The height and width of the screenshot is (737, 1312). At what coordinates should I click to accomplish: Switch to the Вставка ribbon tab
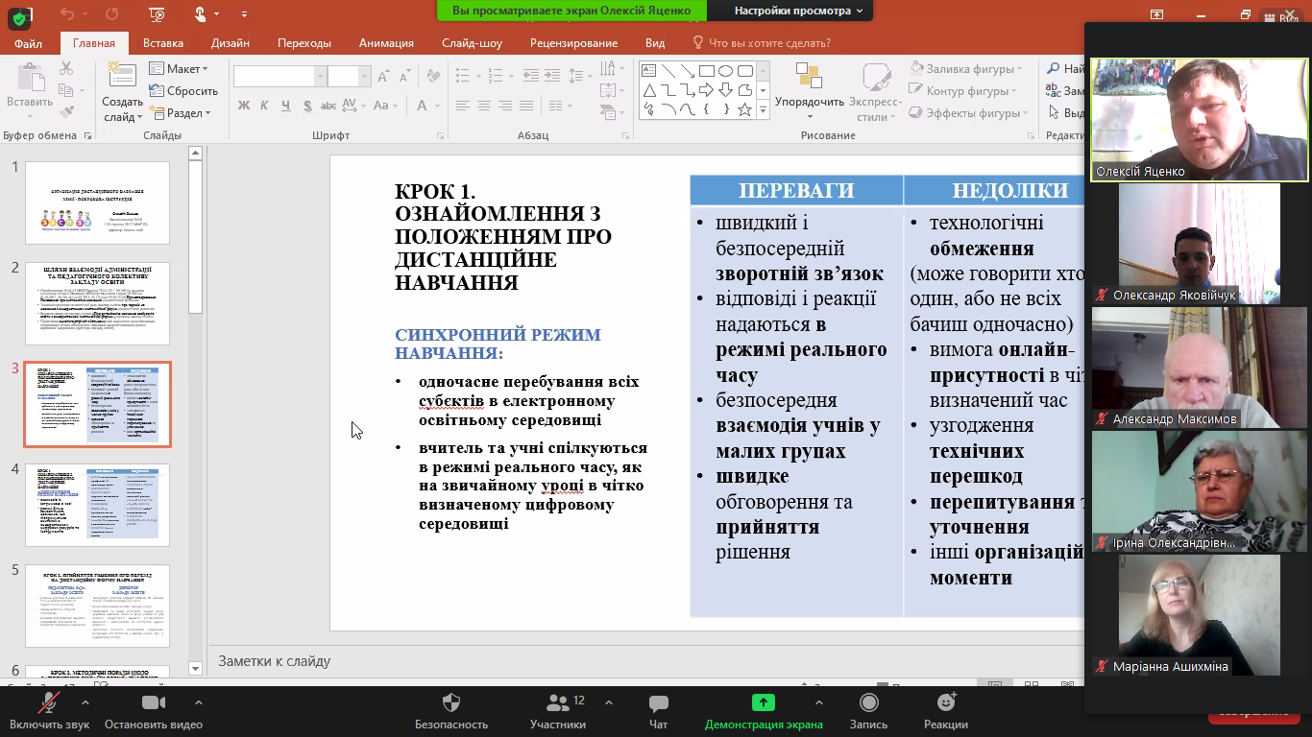pos(163,43)
